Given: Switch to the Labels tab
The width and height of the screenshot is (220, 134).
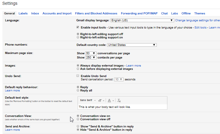Looking at the screenshot, I should (23, 13).
